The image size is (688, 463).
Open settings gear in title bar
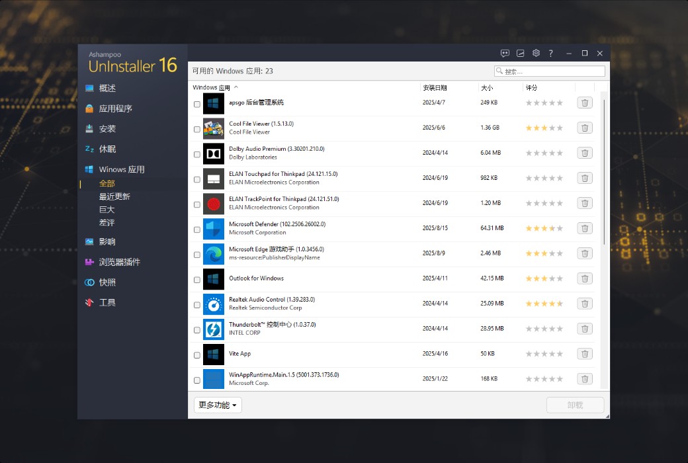536,53
